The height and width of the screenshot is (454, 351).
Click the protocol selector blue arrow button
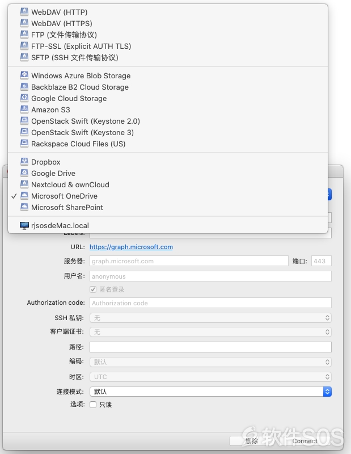click(x=329, y=195)
